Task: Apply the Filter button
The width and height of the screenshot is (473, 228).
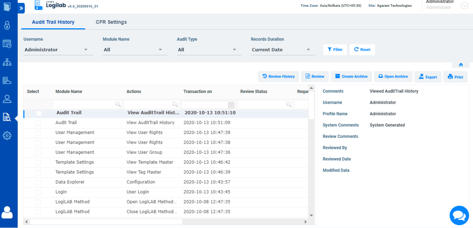Action: (x=335, y=50)
